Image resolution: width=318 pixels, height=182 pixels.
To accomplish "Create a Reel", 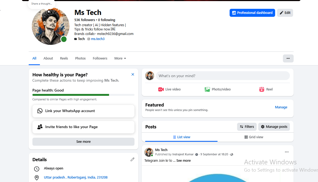I will pos(266,89).
